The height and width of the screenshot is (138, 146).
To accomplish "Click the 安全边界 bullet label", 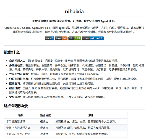I will pos(15,97).
